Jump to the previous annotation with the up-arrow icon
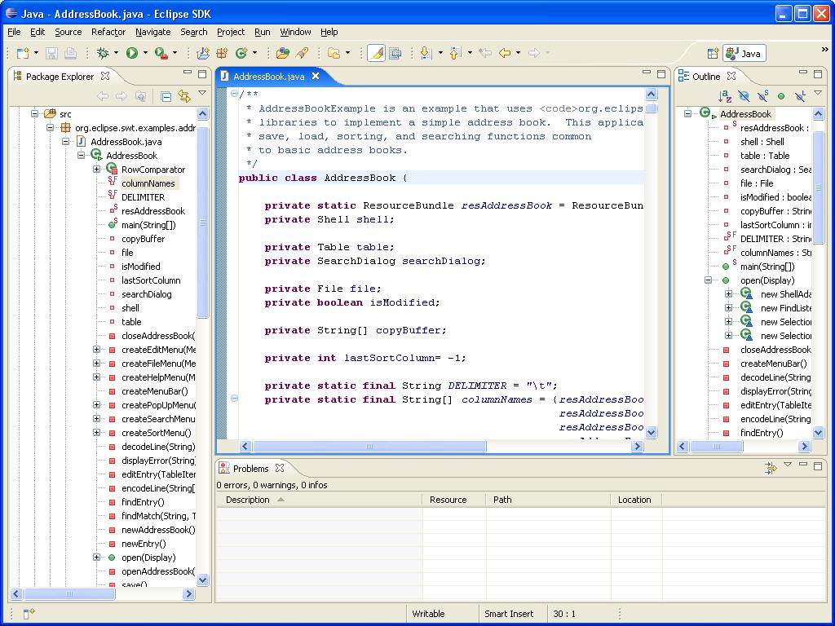Image resolution: width=835 pixels, height=626 pixels. (x=455, y=53)
